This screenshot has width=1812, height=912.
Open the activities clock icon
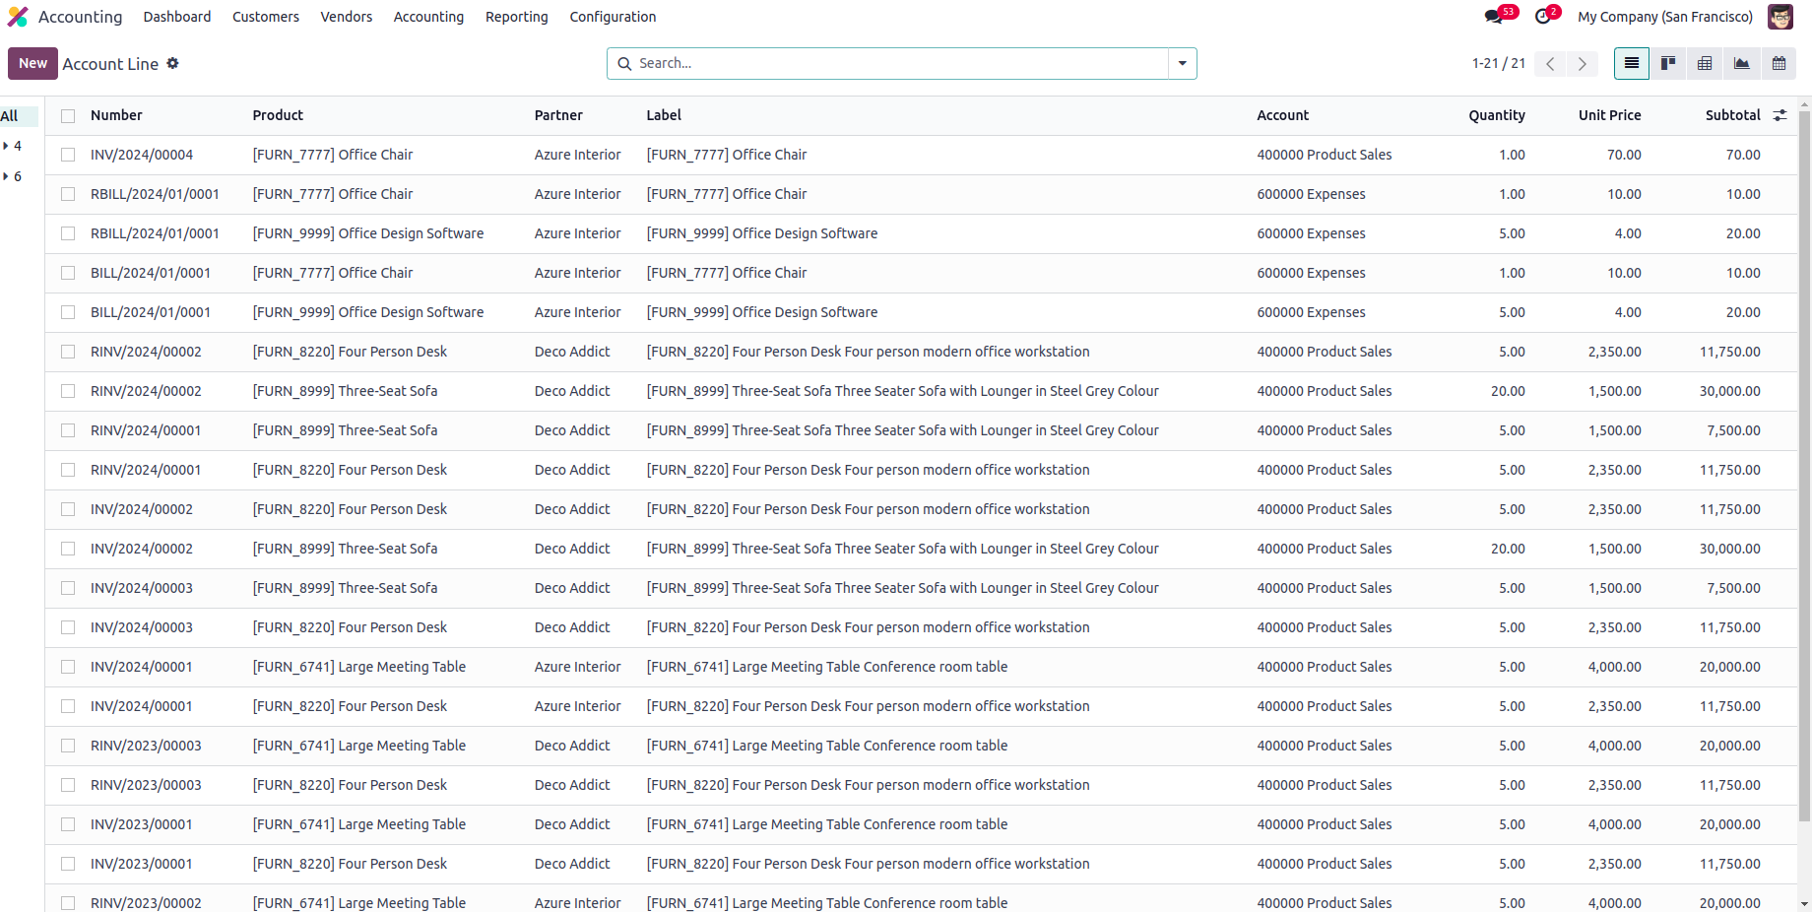1543,17
